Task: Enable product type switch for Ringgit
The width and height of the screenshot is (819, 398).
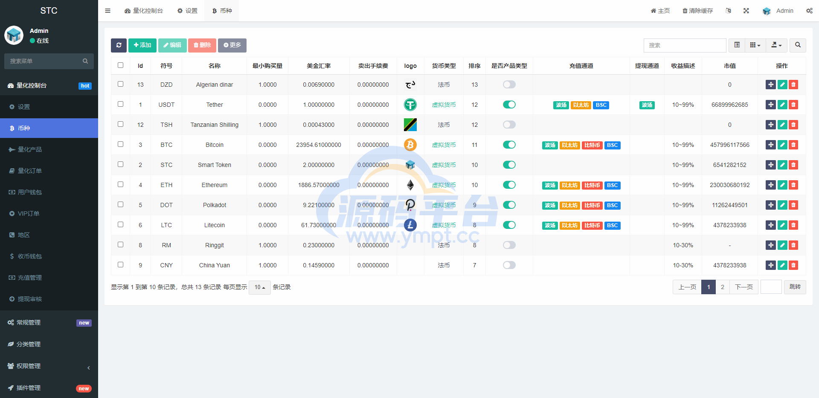Action: (x=509, y=245)
